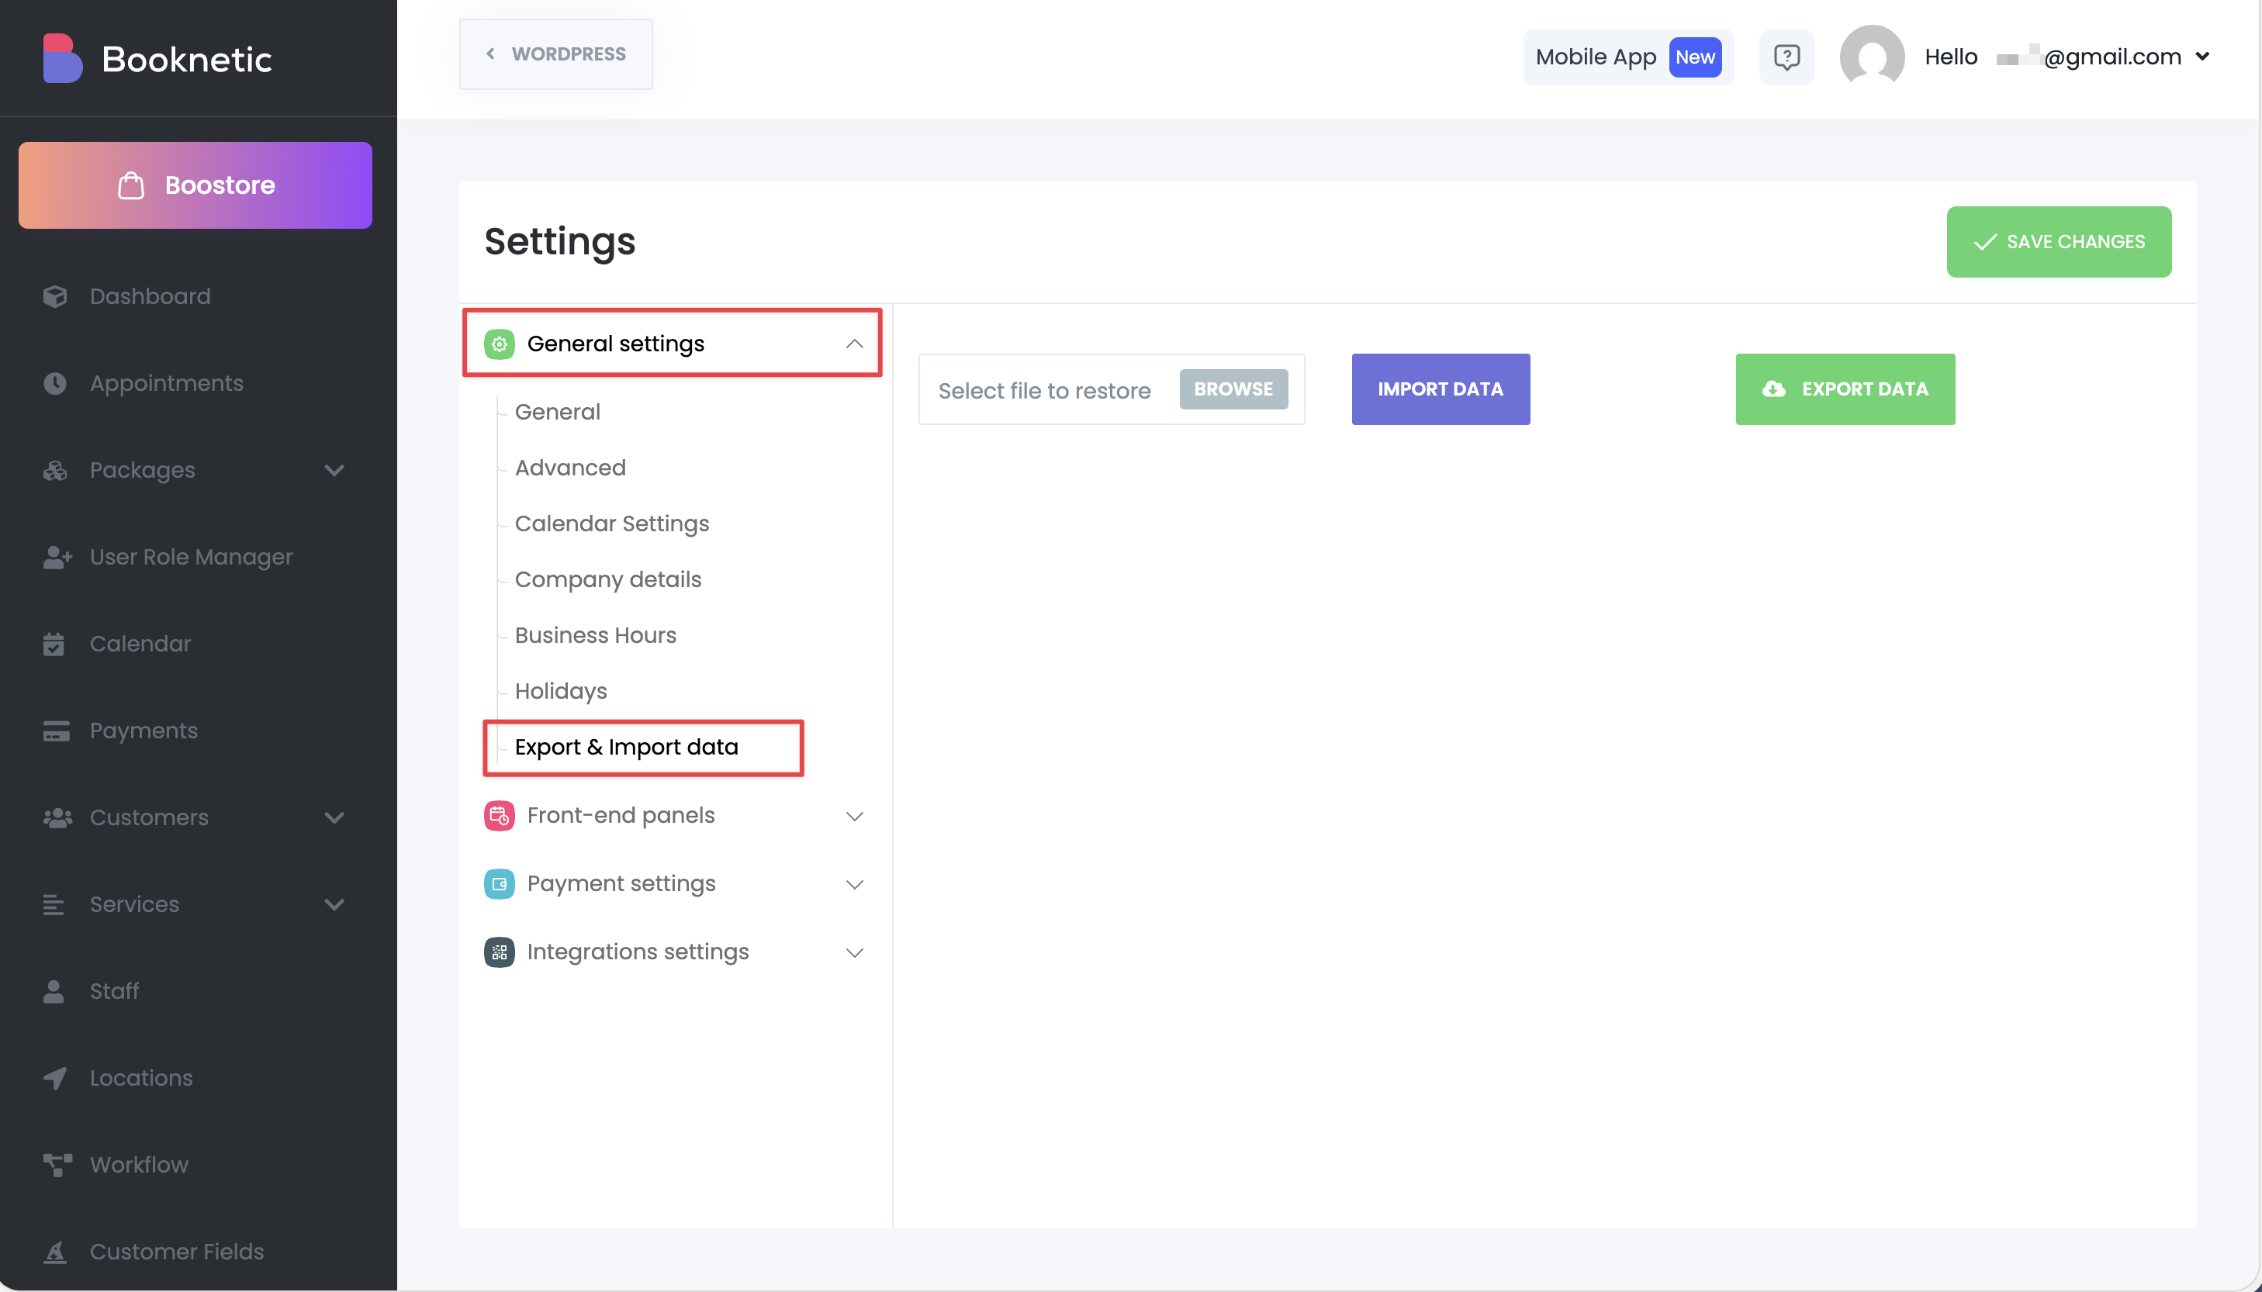Click Save Changes button
Screen dimensions: 2262x1292
tap(2058, 242)
